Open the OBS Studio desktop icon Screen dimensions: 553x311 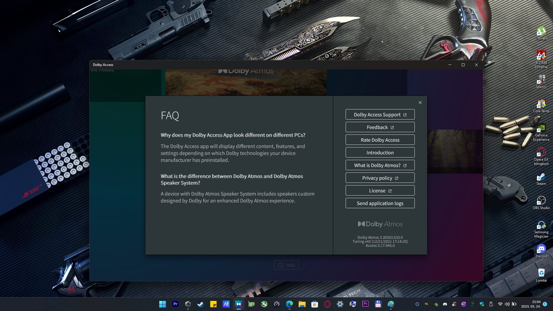pos(541,203)
